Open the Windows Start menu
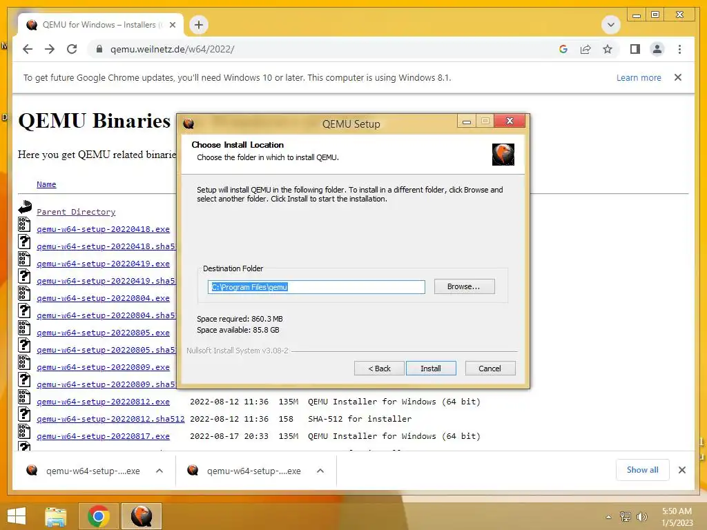 [x=17, y=516]
